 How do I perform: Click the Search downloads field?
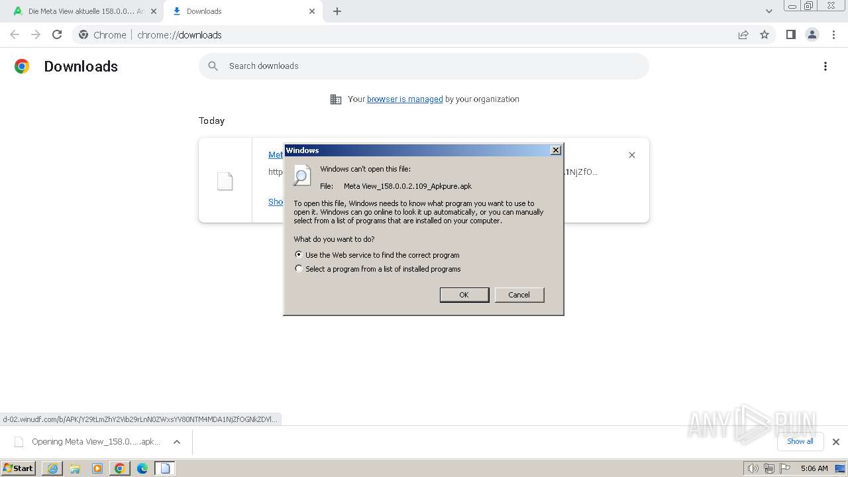[424, 66]
